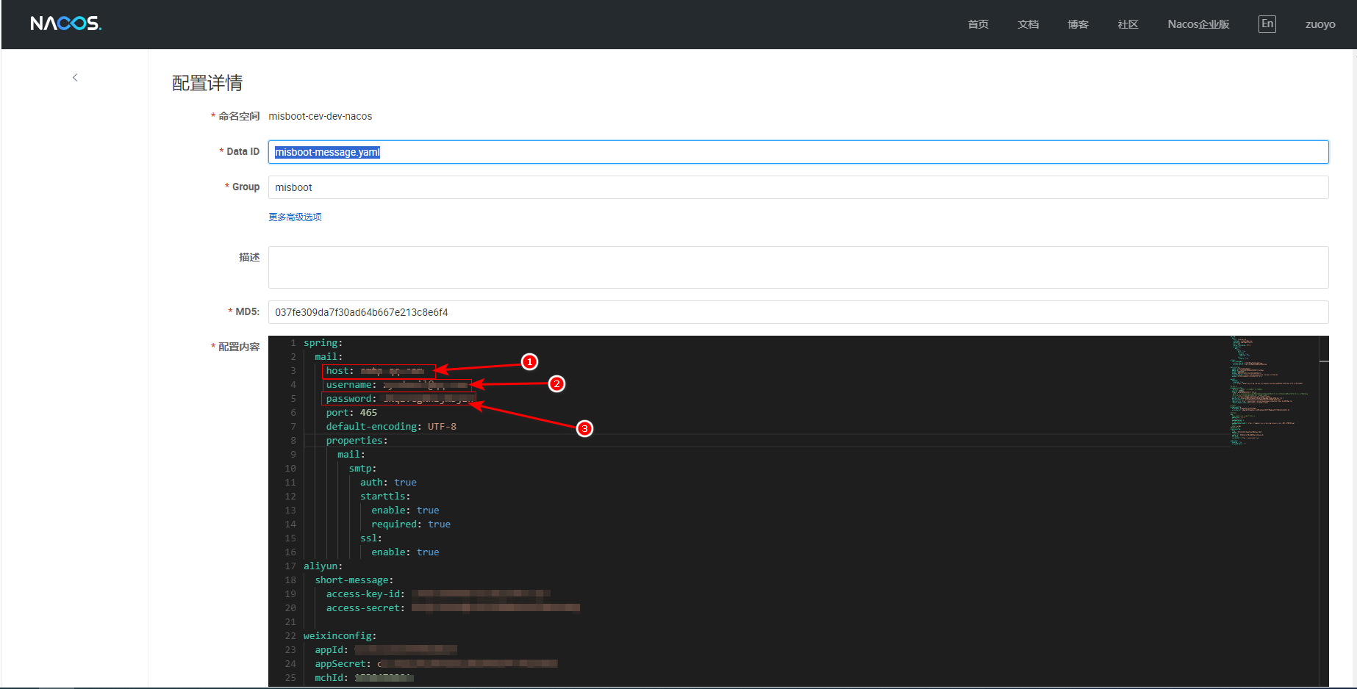
Task: Click the 描述 text area
Action: pyautogui.click(x=798, y=267)
